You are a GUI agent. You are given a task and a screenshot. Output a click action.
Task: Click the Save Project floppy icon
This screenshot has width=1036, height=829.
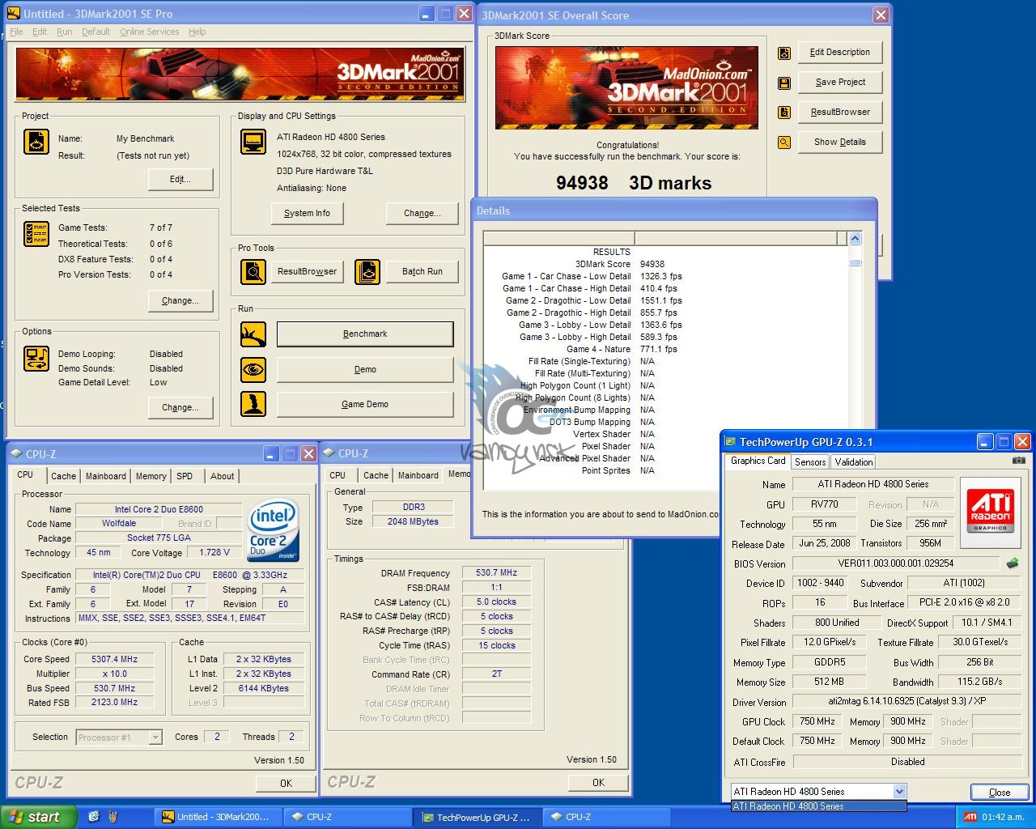(783, 83)
